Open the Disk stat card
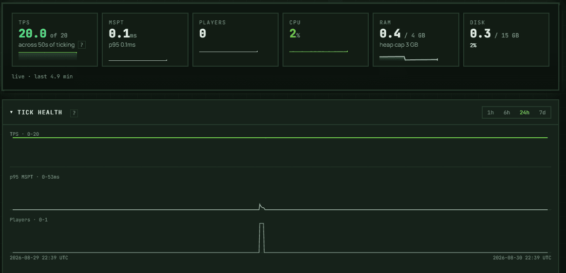This screenshot has height=273, width=566. [x=506, y=40]
